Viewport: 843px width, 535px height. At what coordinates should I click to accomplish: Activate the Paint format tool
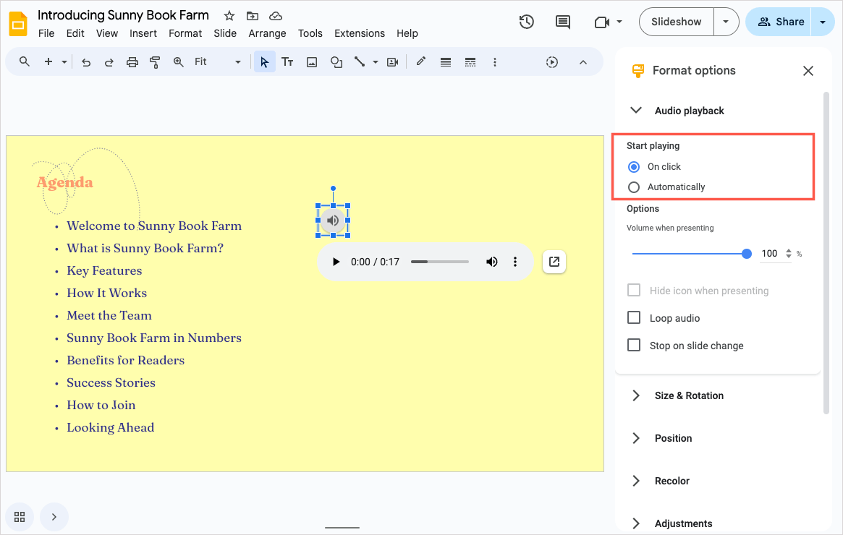point(155,62)
